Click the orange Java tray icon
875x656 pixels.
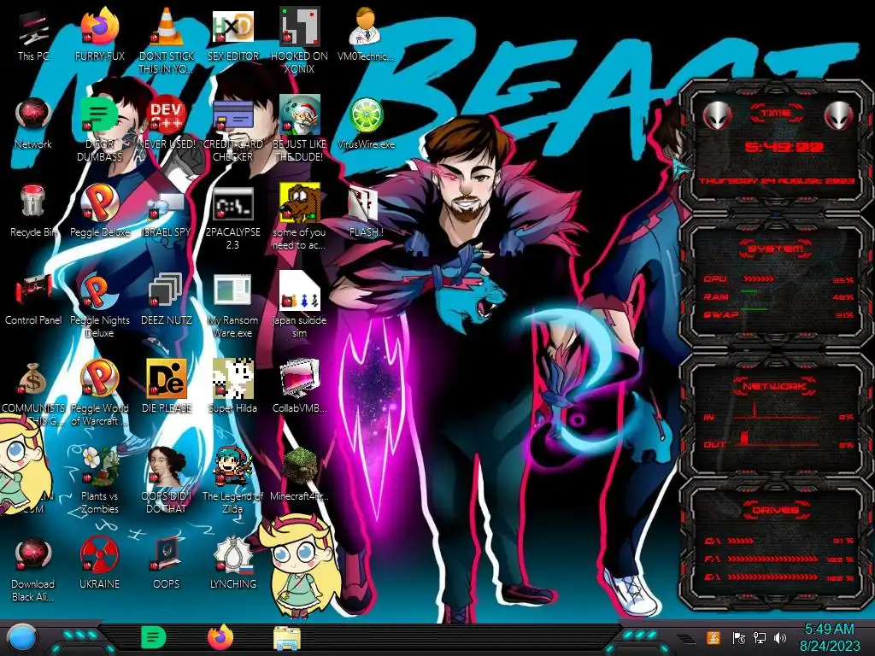714,637
